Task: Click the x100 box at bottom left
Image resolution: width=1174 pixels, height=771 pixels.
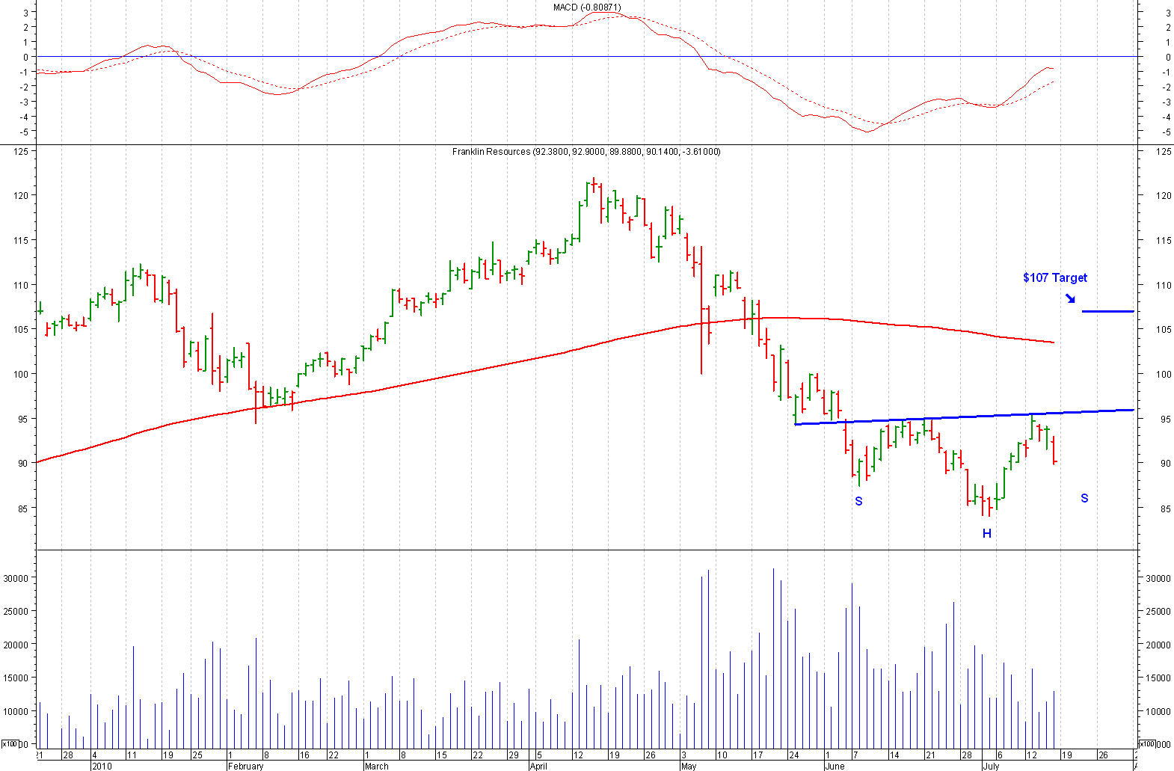Action: pos(10,744)
